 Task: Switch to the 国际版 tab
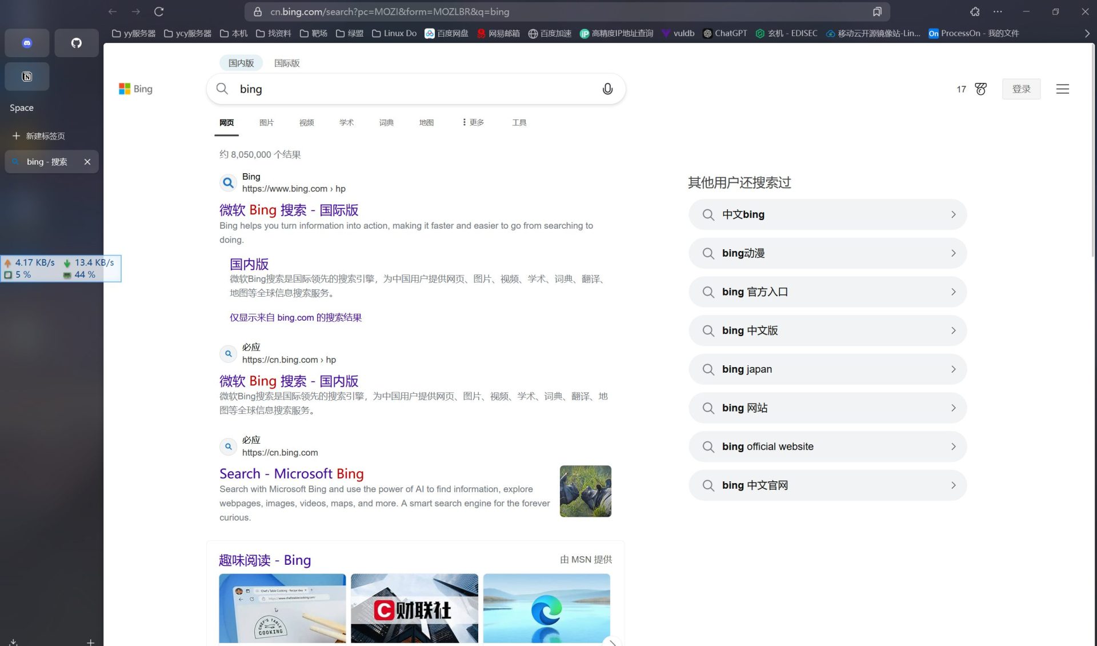pos(287,63)
